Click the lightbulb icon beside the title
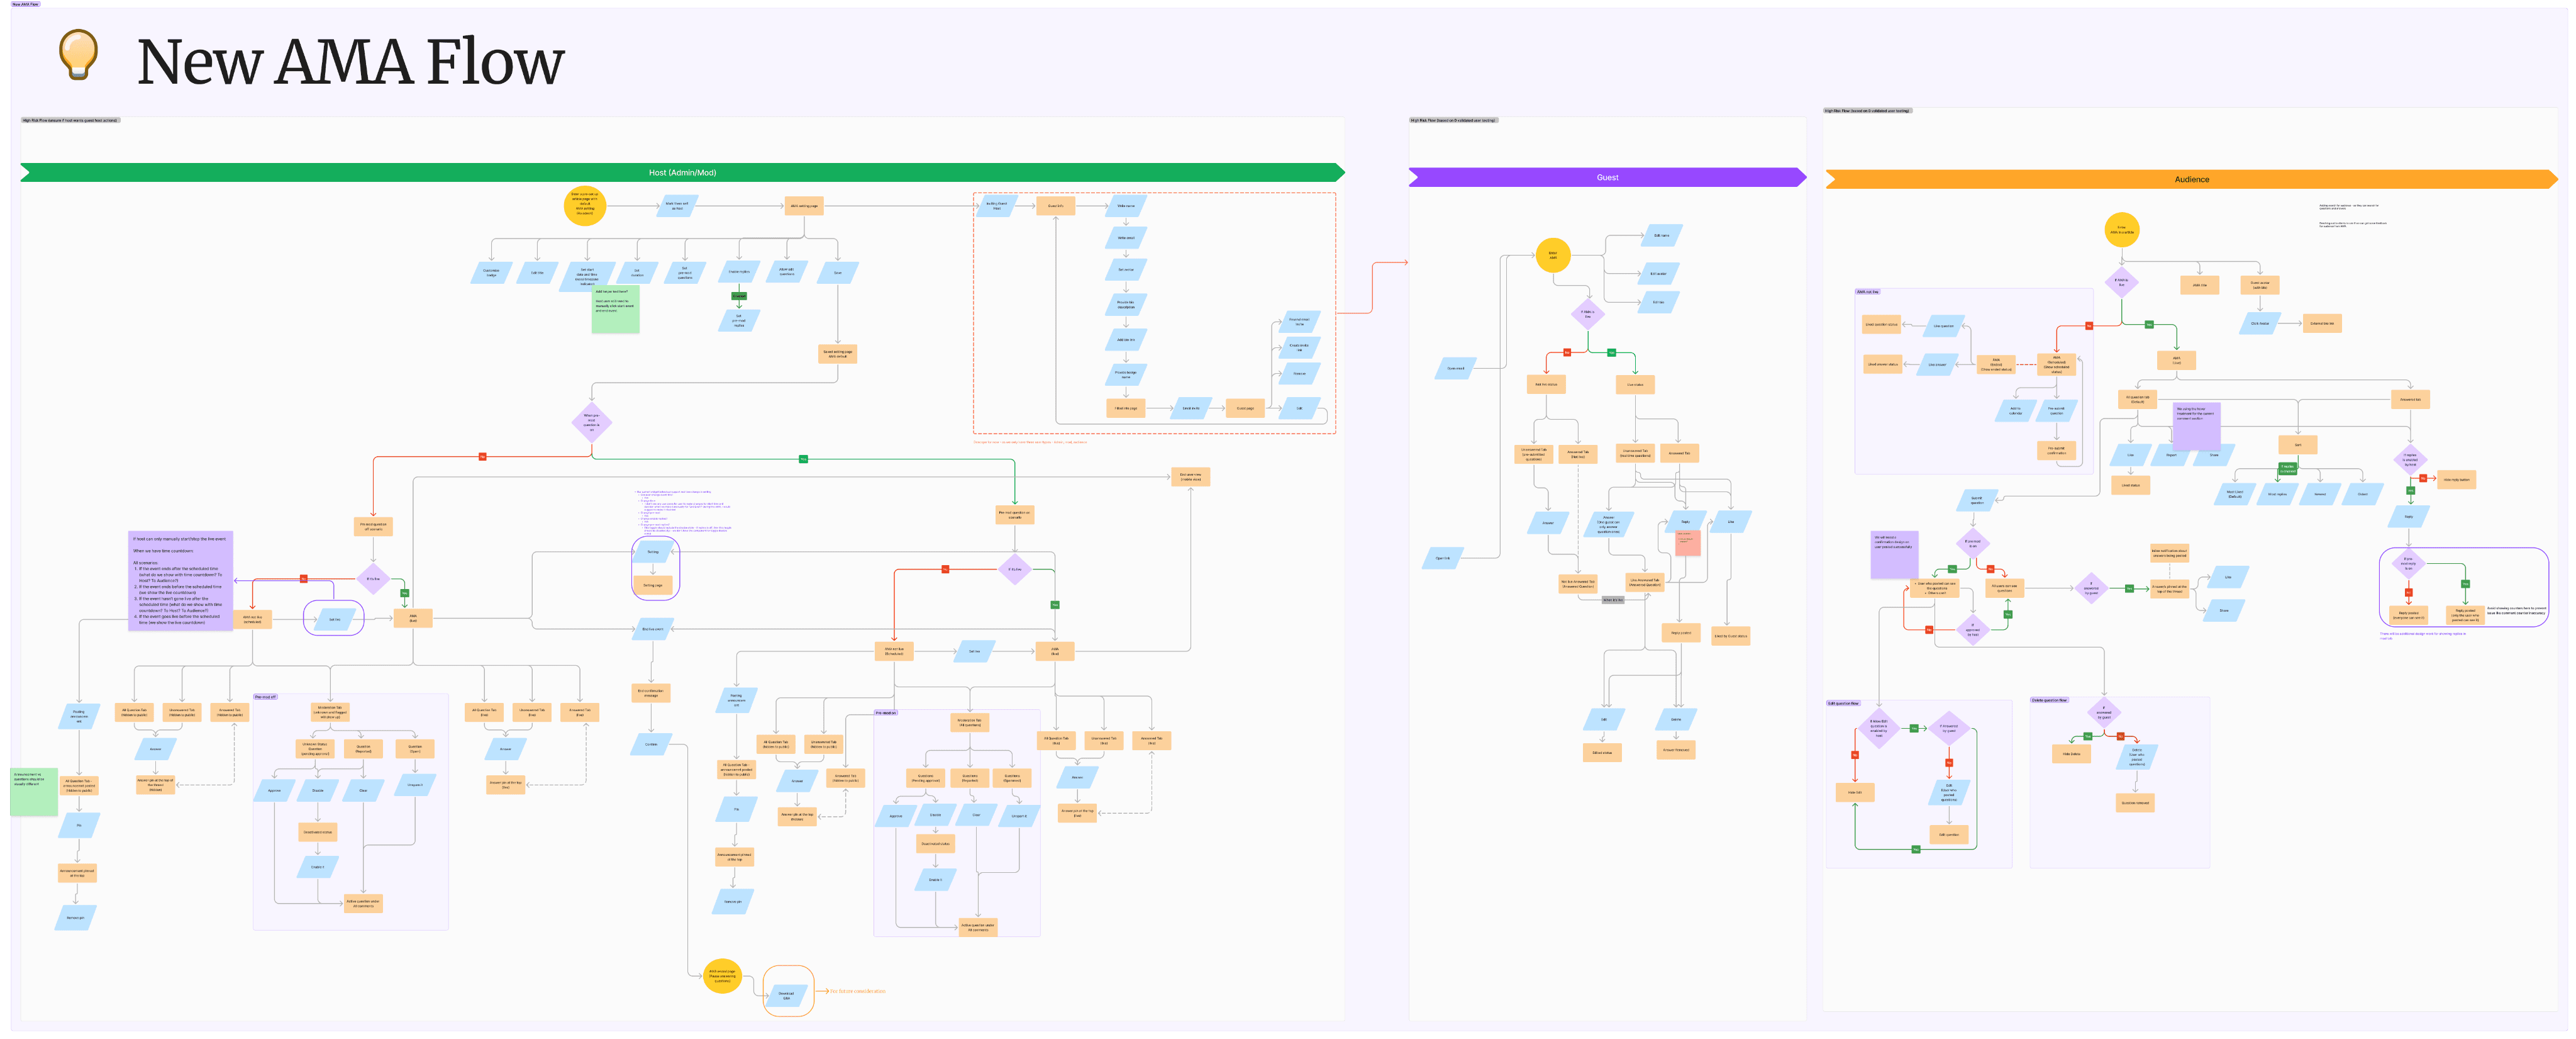This screenshot has height=1039, width=2576. point(78,54)
